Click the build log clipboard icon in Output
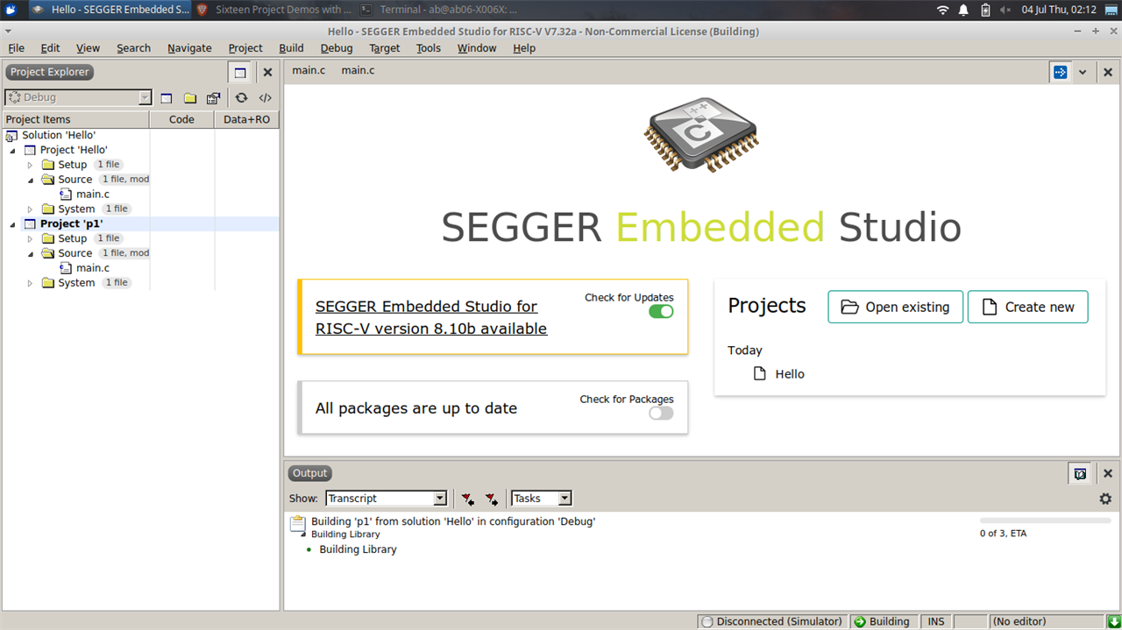Screen dimensions: 1122x630 tap(298, 525)
